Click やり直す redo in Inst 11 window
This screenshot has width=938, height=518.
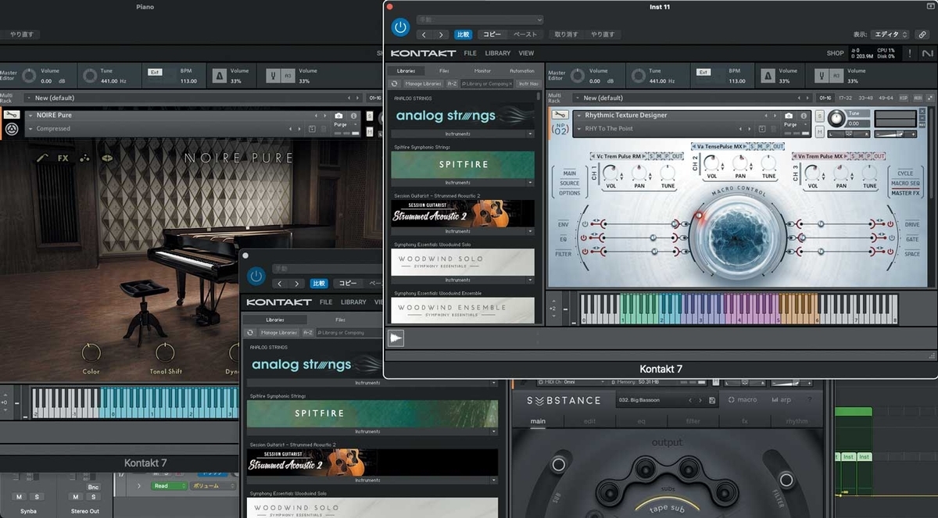tap(602, 34)
